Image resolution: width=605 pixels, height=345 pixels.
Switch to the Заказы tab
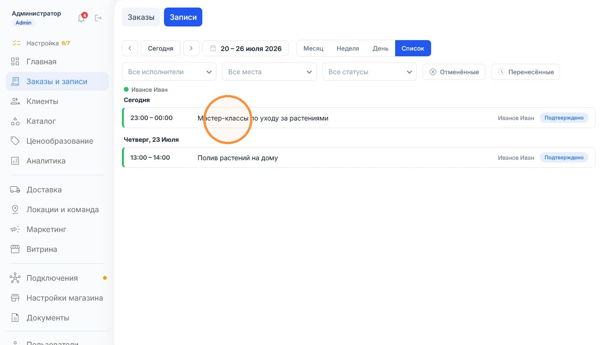(141, 17)
